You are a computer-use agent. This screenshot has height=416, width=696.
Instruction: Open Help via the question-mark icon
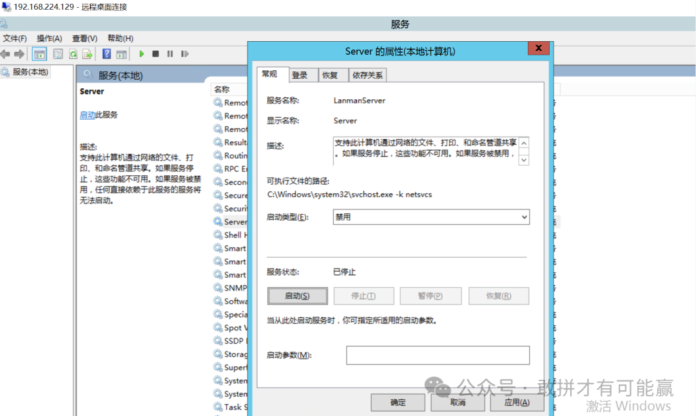106,54
